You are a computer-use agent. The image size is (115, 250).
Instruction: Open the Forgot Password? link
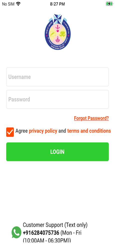point(91,118)
